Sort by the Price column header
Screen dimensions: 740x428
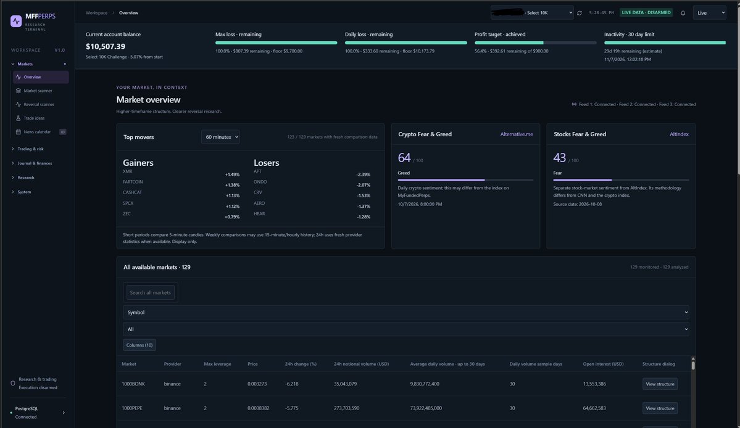tap(252, 364)
